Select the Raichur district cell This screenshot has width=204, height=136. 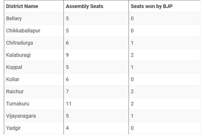point(15,92)
